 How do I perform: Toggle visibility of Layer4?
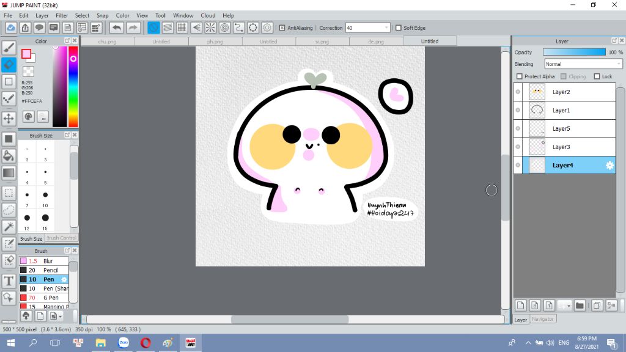pos(518,165)
